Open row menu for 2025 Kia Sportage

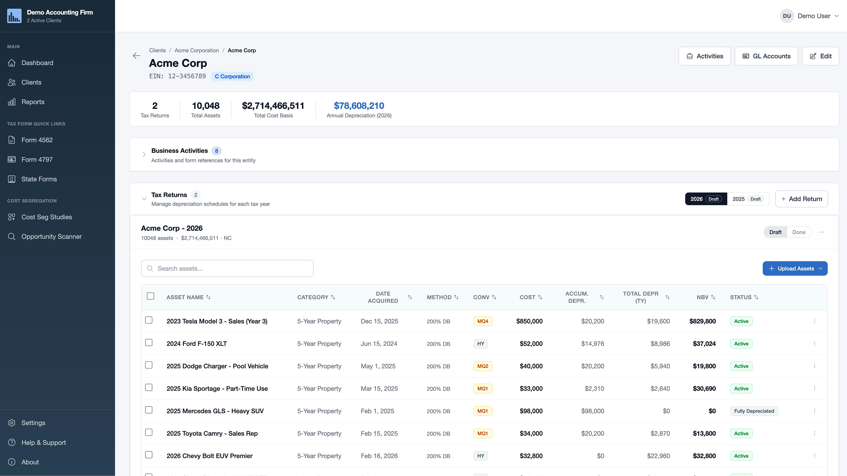pyautogui.click(x=815, y=389)
